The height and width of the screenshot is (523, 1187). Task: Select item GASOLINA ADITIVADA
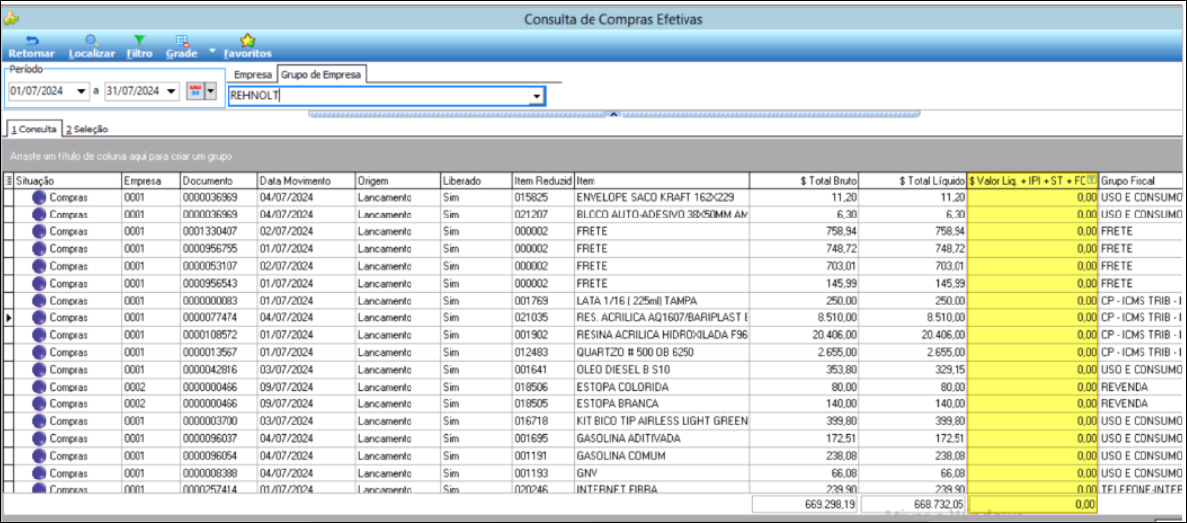coord(661,439)
